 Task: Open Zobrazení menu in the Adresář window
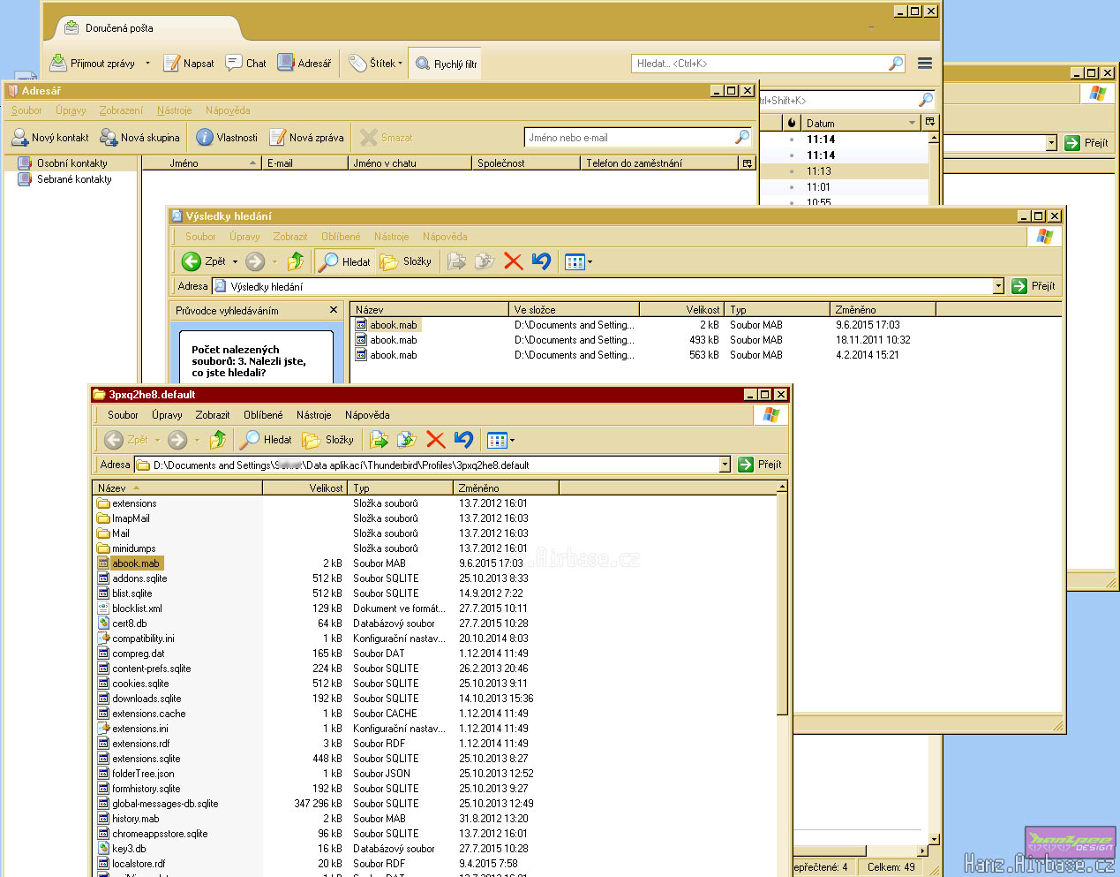(x=121, y=110)
